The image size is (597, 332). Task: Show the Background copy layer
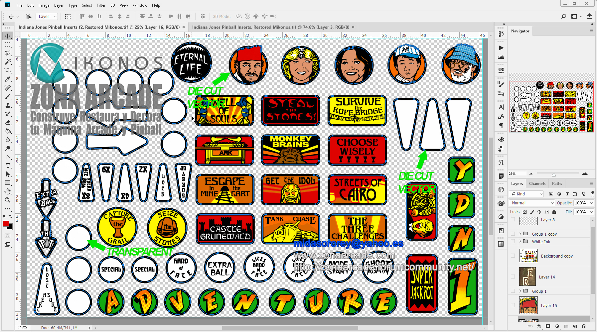[x=513, y=256]
